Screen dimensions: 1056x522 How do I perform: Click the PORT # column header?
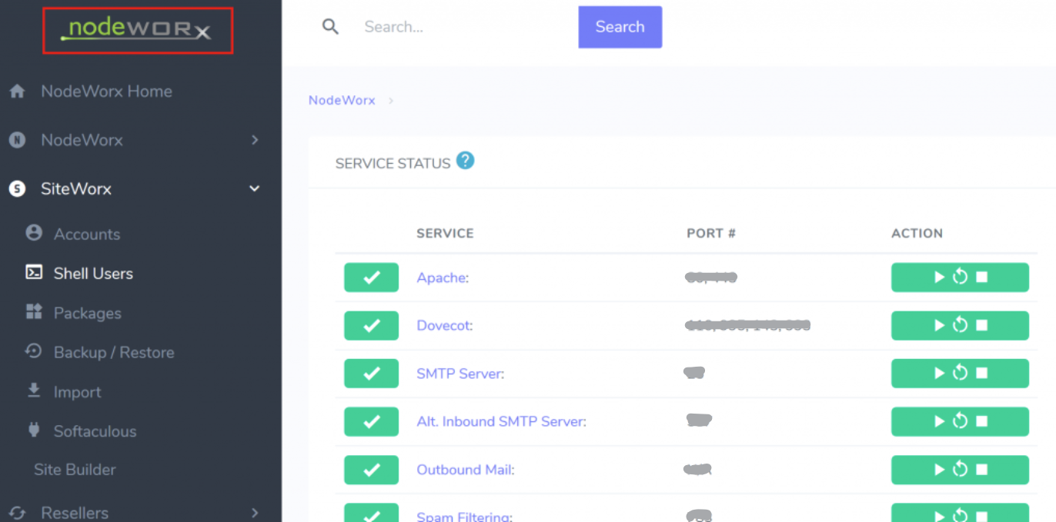point(711,234)
